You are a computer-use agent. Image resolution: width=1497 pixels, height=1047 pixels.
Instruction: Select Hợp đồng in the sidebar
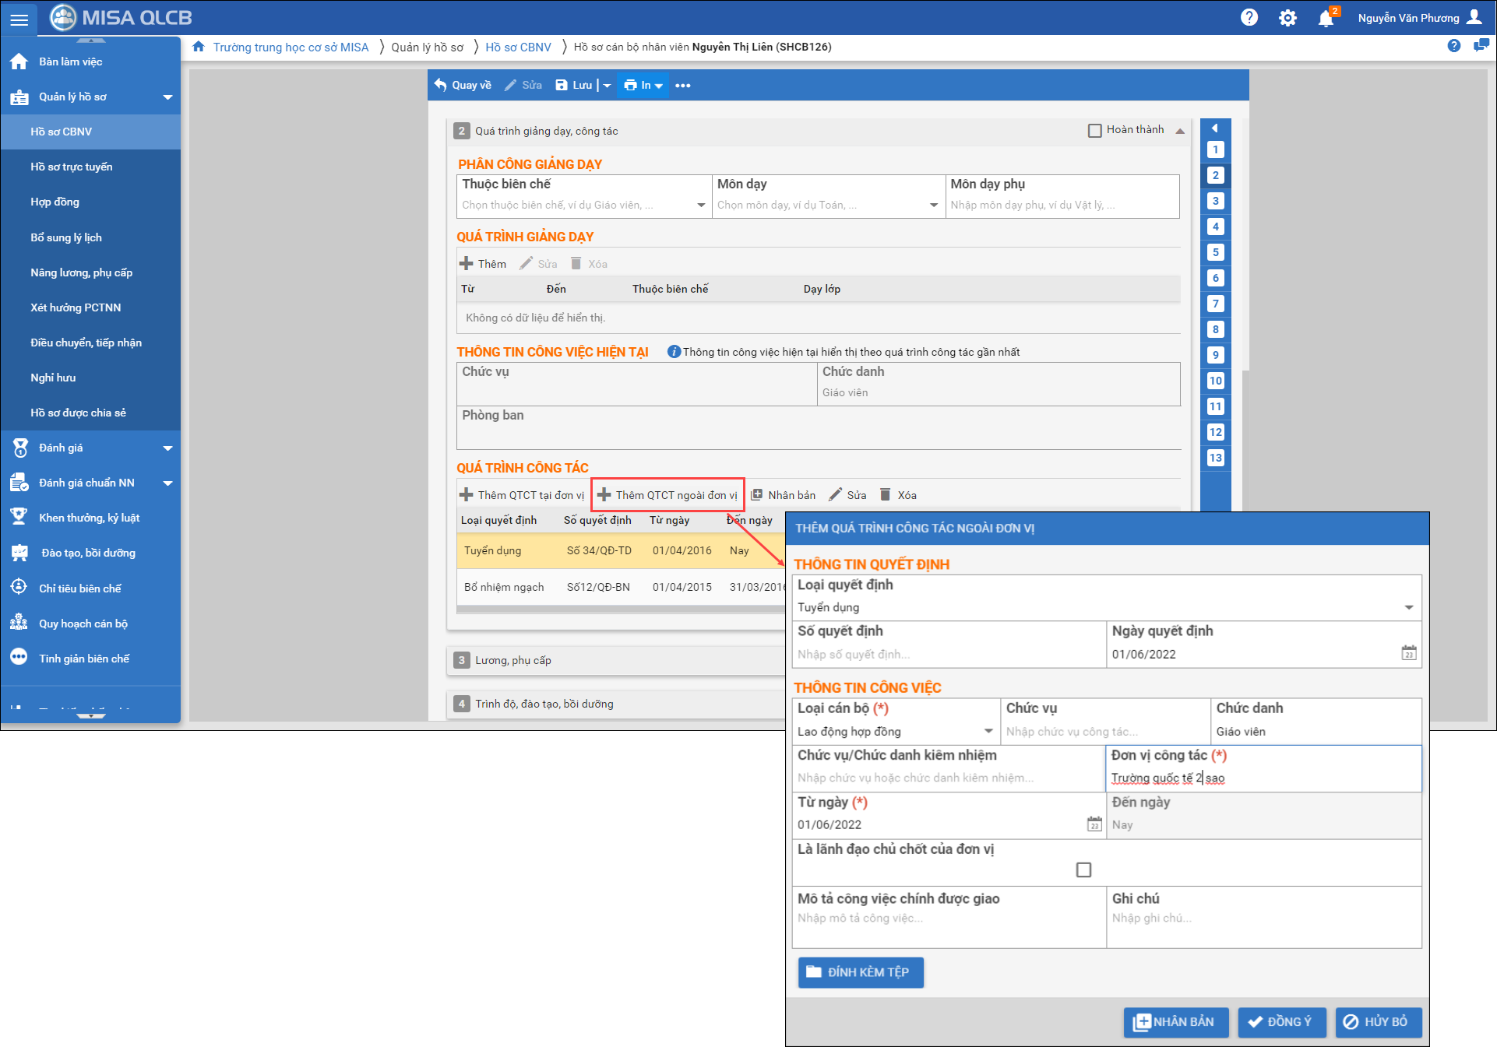pos(55,202)
